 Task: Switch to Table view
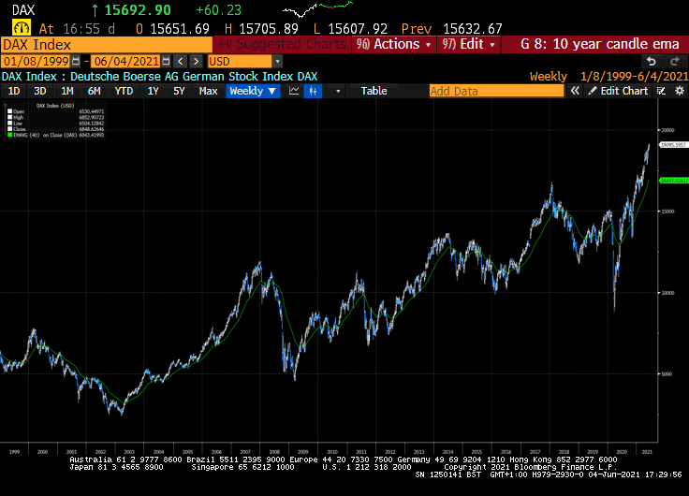(374, 91)
